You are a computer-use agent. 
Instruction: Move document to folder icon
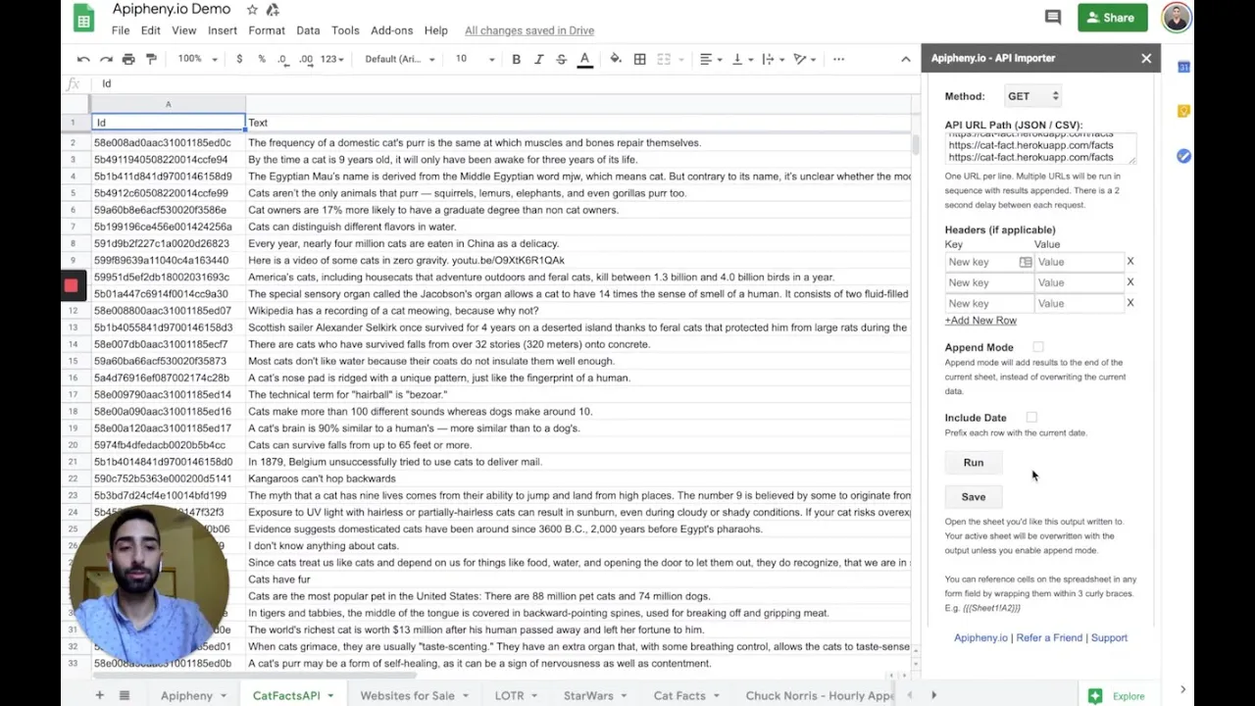pos(273,10)
